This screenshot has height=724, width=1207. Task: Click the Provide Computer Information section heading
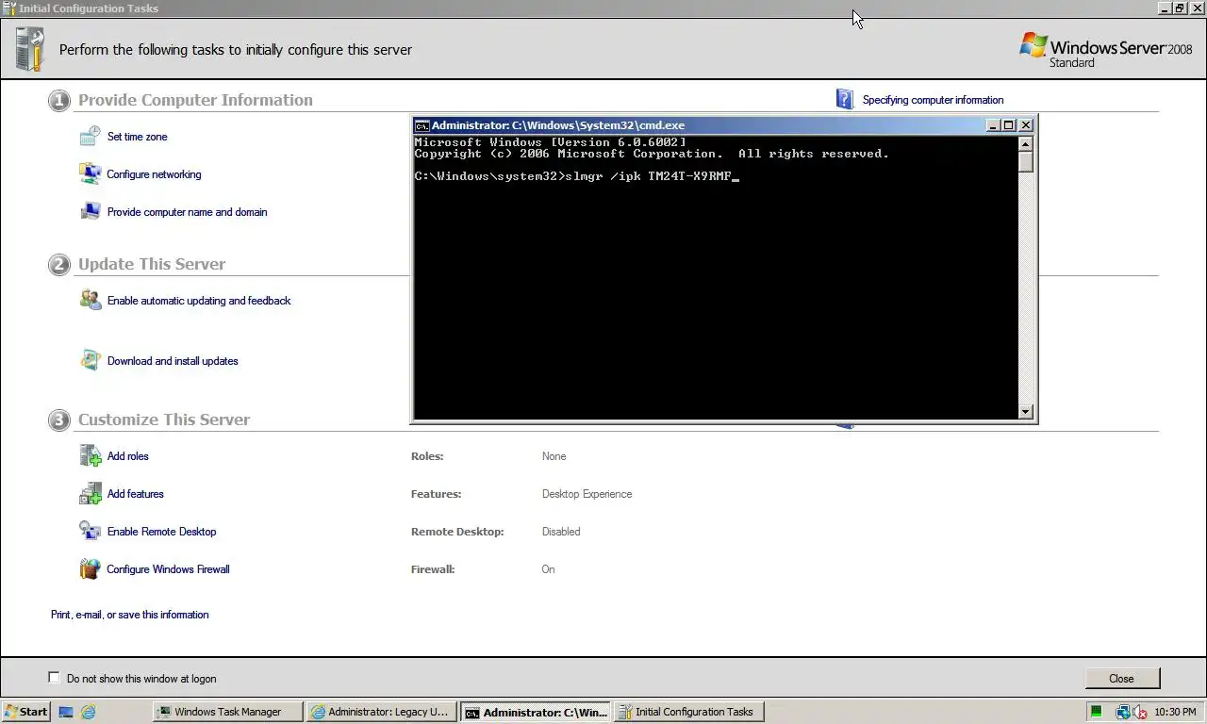(195, 100)
